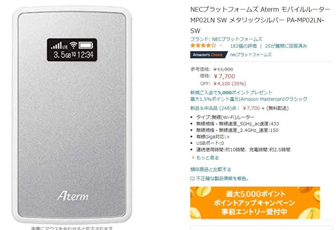
Task: Click the Aterm router product image
Action: 72,114
